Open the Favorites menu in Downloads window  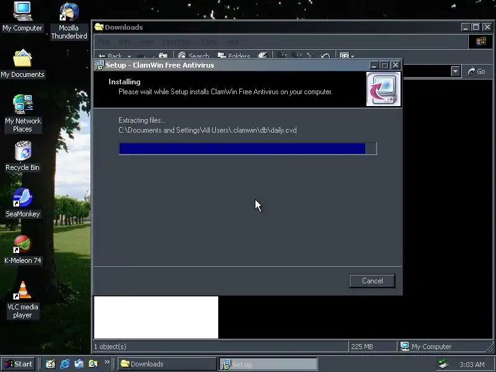click(x=177, y=42)
